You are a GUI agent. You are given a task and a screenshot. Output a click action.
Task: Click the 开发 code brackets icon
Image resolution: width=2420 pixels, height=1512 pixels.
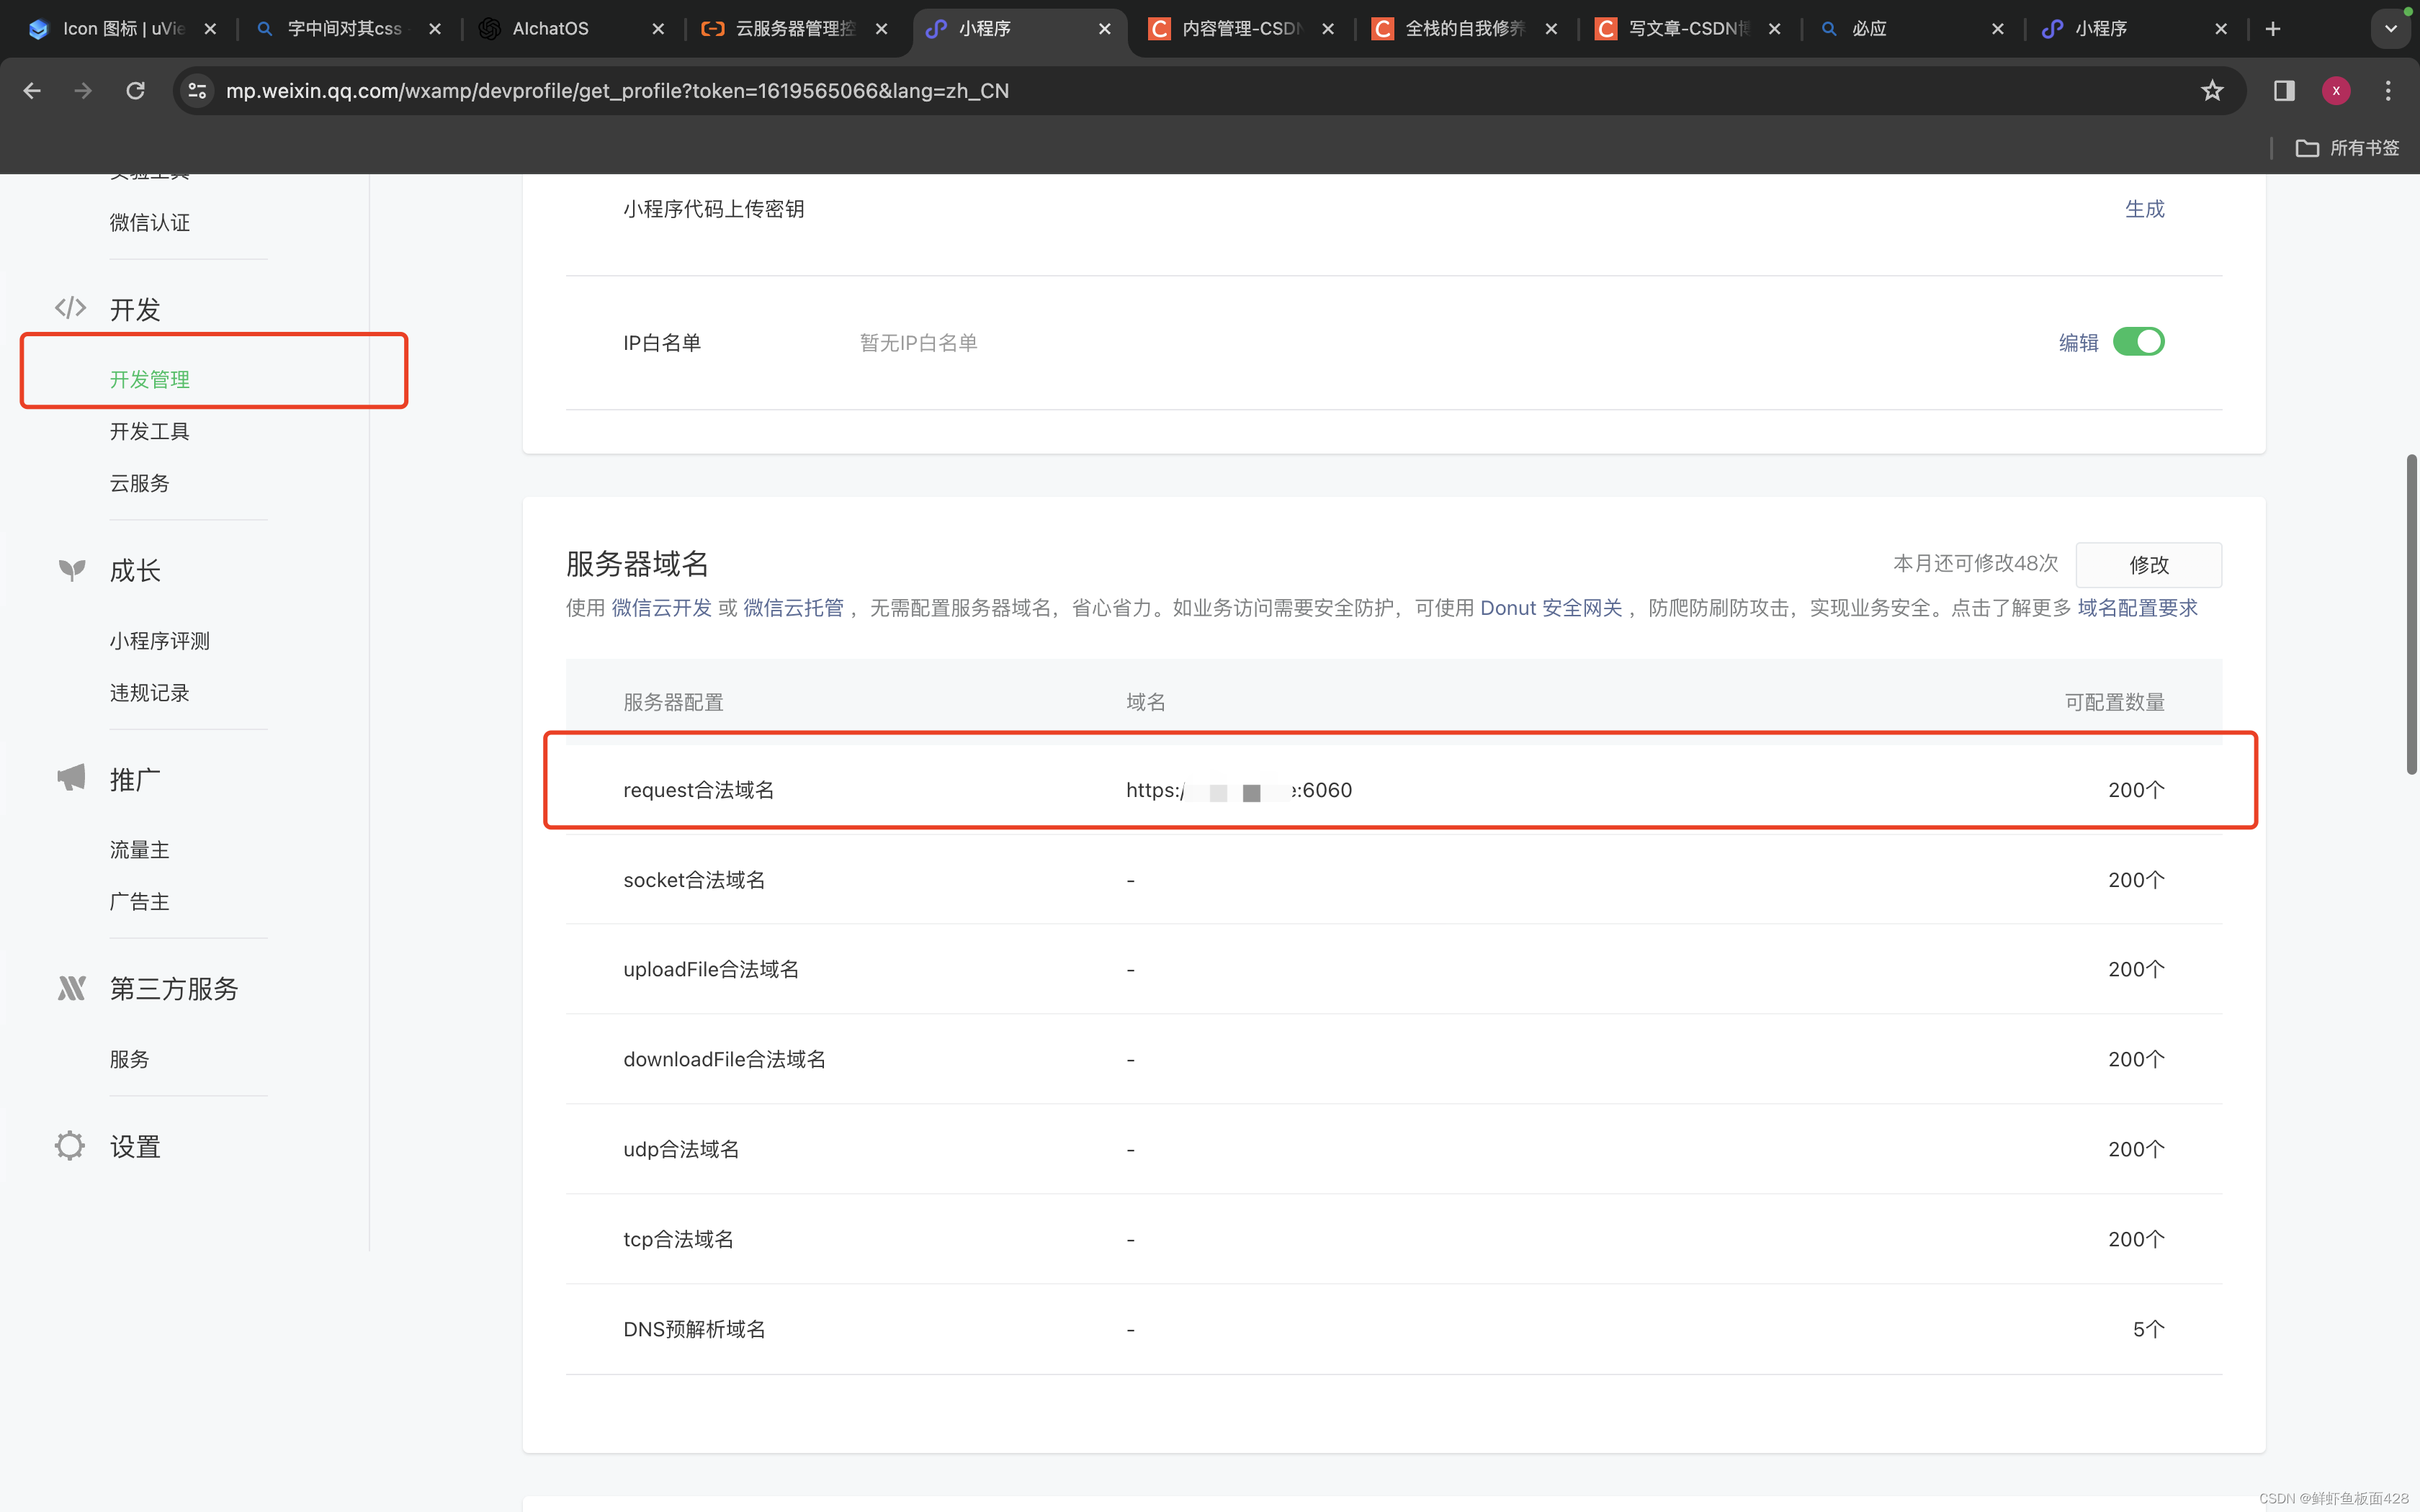pos(70,308)
